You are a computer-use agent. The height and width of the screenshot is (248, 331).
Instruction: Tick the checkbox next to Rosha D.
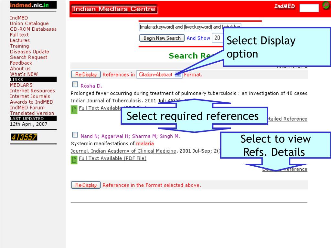[75, 85]
